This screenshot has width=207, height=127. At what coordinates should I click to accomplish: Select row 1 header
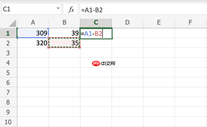click(x=8, y=33)
